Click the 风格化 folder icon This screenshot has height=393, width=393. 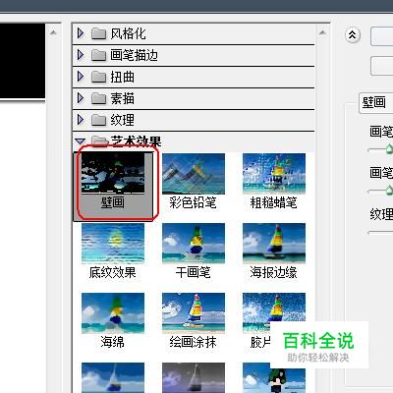coord(98,33)
